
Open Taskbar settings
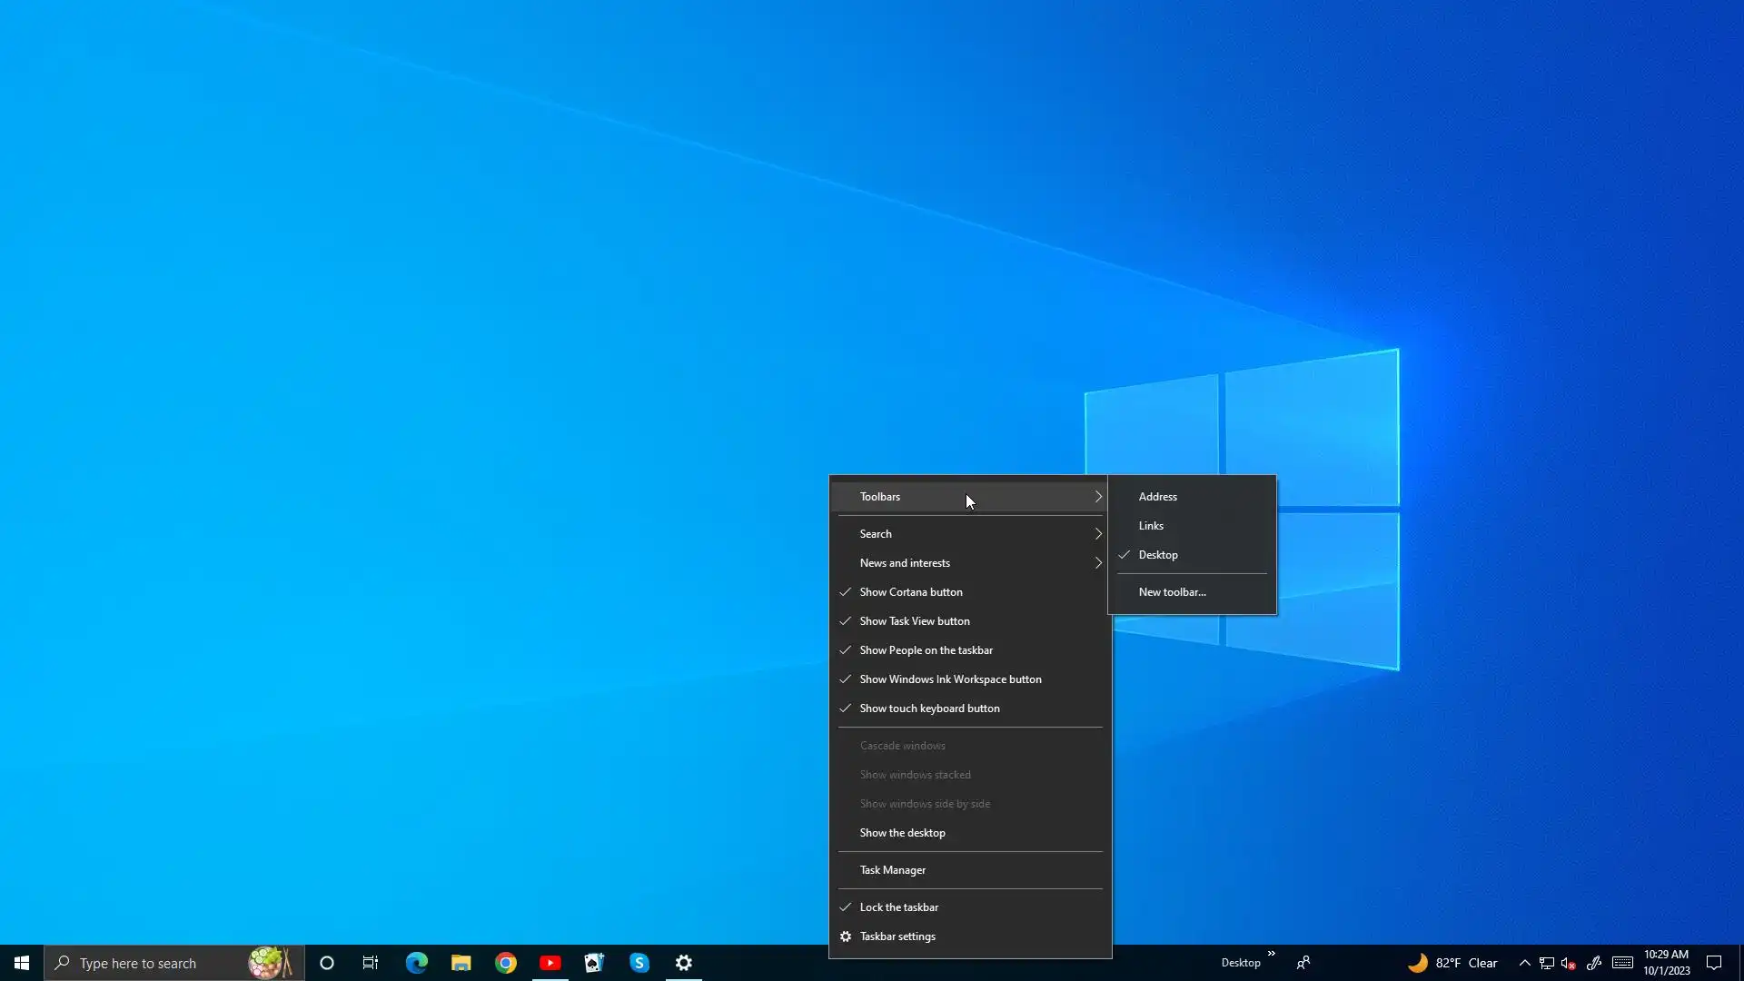tap(897, 936)
